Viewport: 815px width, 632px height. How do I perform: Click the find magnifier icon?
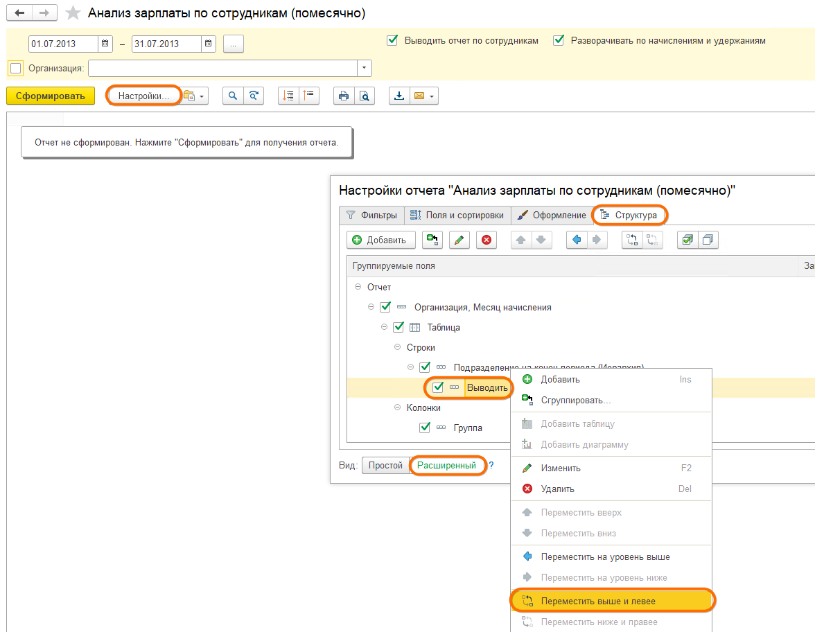233,96
